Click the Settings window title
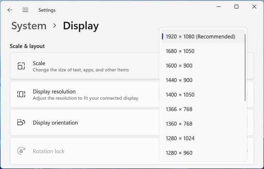 47,10
